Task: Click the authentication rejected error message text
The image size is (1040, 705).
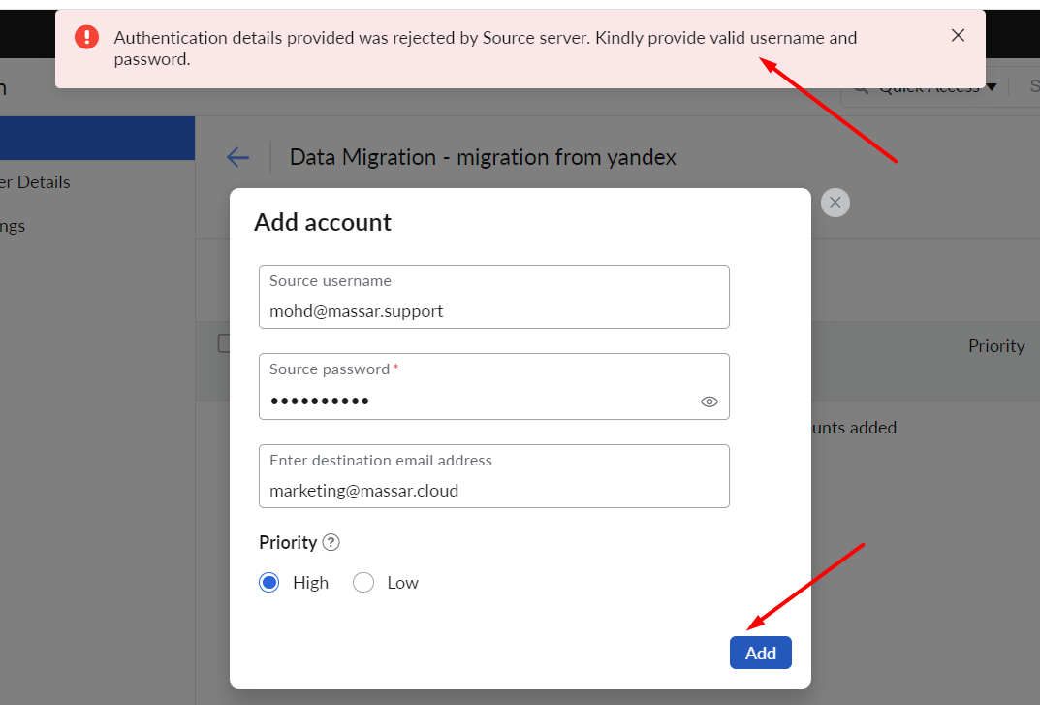Action: tap(485, 48)
